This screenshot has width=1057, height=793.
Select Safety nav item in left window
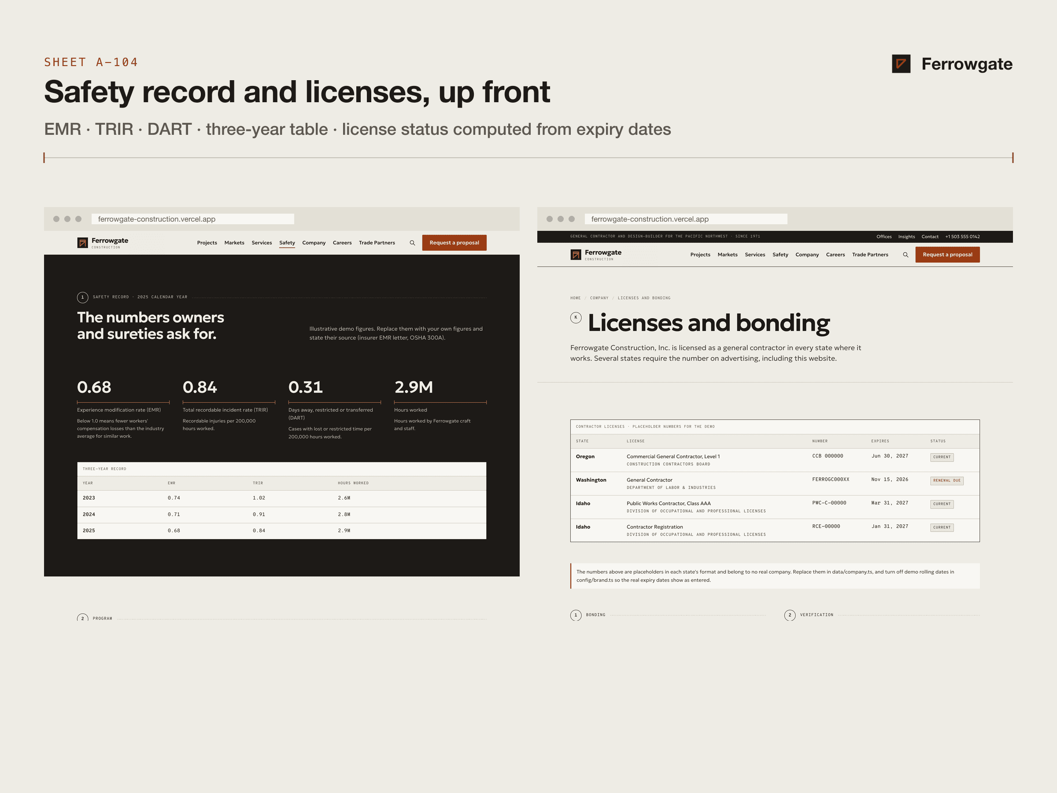point(287,243)
